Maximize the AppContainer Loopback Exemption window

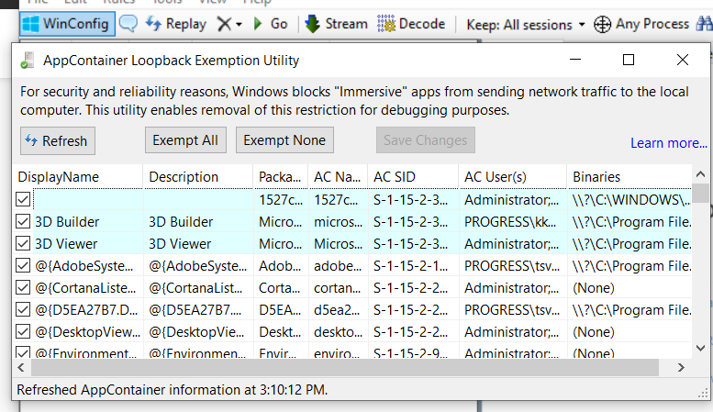pos(629,60)
